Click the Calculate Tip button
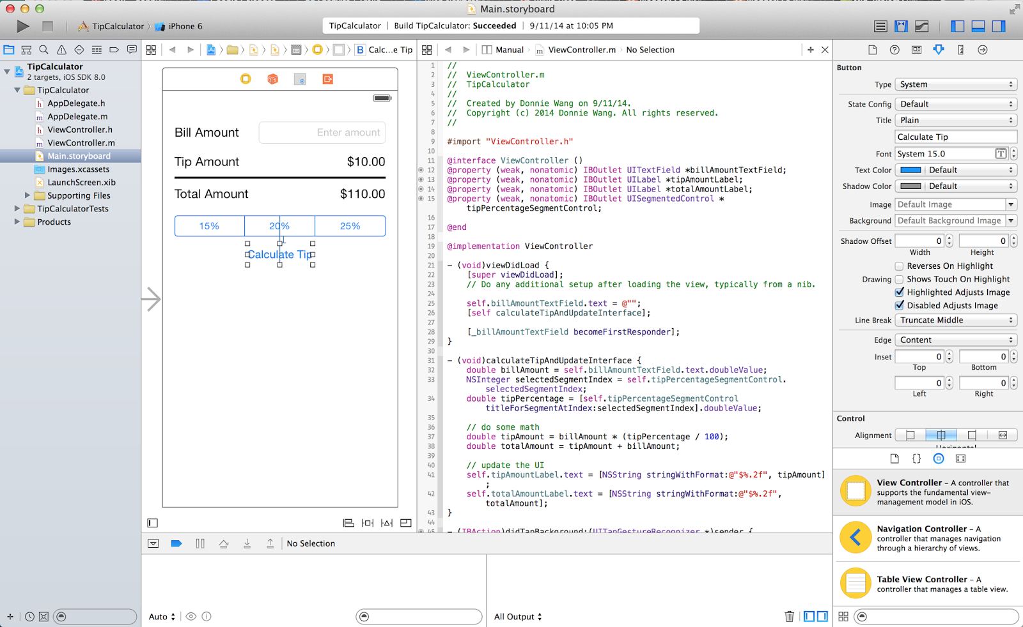Viewport: 1023px width, 627px height. click(x=280, y=254)
